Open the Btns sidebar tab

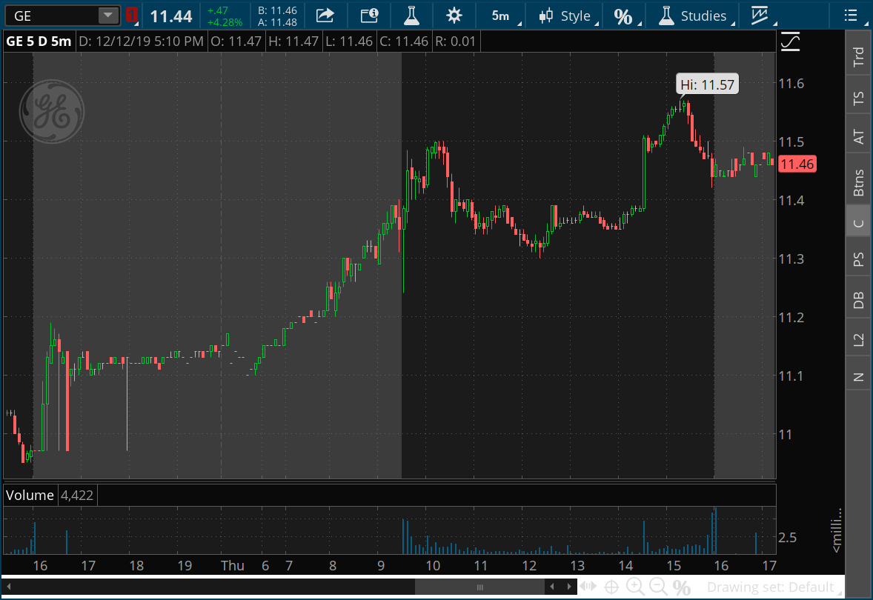[x=858, y=182]
